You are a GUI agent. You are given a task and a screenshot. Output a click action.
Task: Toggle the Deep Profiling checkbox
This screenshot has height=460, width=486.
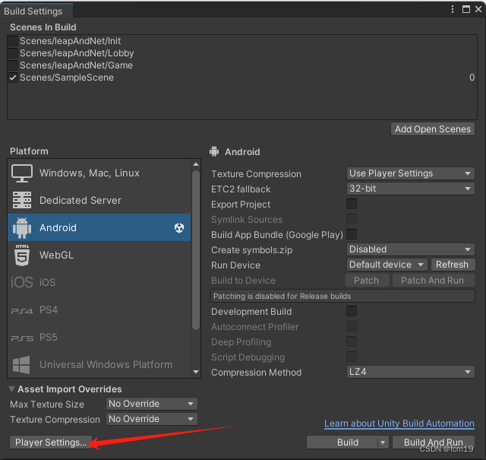click(x=352, y=341)
